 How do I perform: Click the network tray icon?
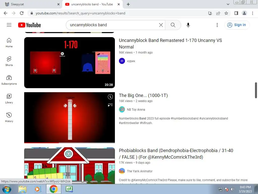tap(220, 189)
